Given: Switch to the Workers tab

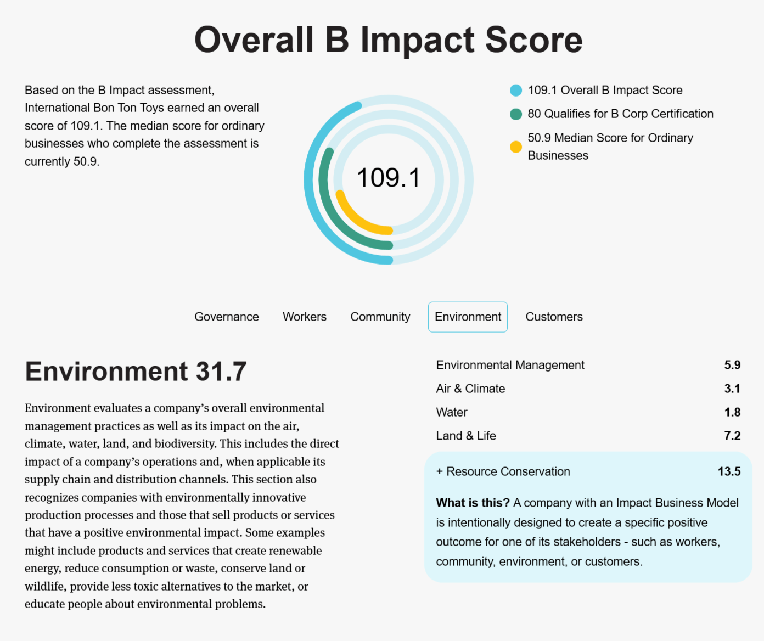Looking at the screenshot, I should pyautogui.click(x=305, y=317).
